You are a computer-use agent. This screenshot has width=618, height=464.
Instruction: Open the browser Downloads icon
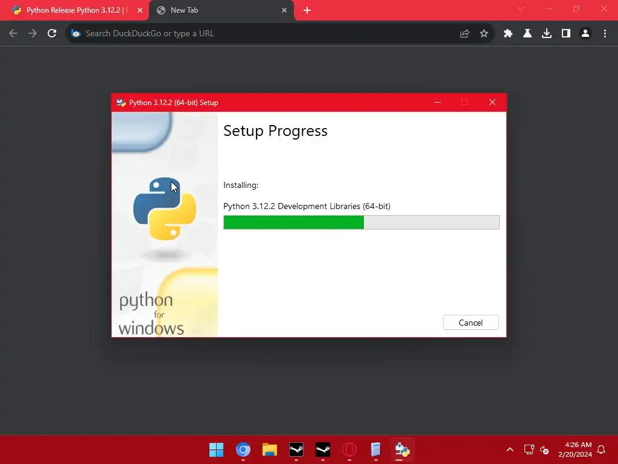pyautogui.click(x=547, y=34)
